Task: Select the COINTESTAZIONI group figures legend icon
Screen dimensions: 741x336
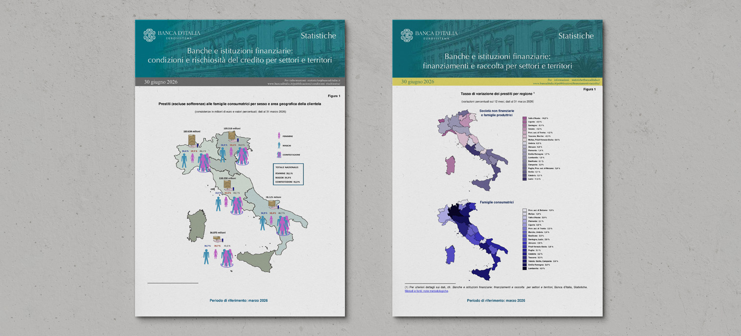Action: click(279, 155)
